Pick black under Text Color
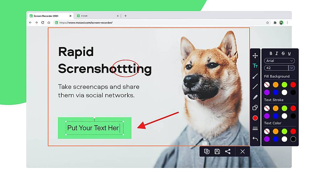Image resolution: width=318 pixels, height=179 pixels. click(x=293, y=139)
